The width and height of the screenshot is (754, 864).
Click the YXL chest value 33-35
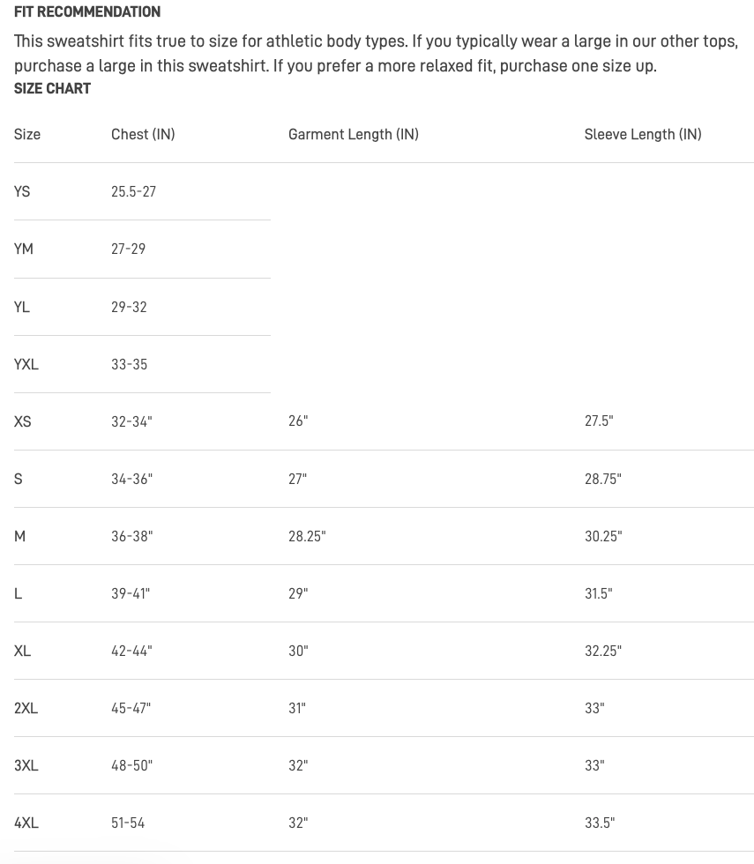(x=129, y=364)
